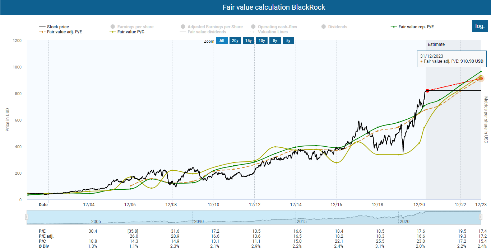Toggle the Fair value rep. P/E series
This screenshot has width=491, height=251.
click(412, 27)
